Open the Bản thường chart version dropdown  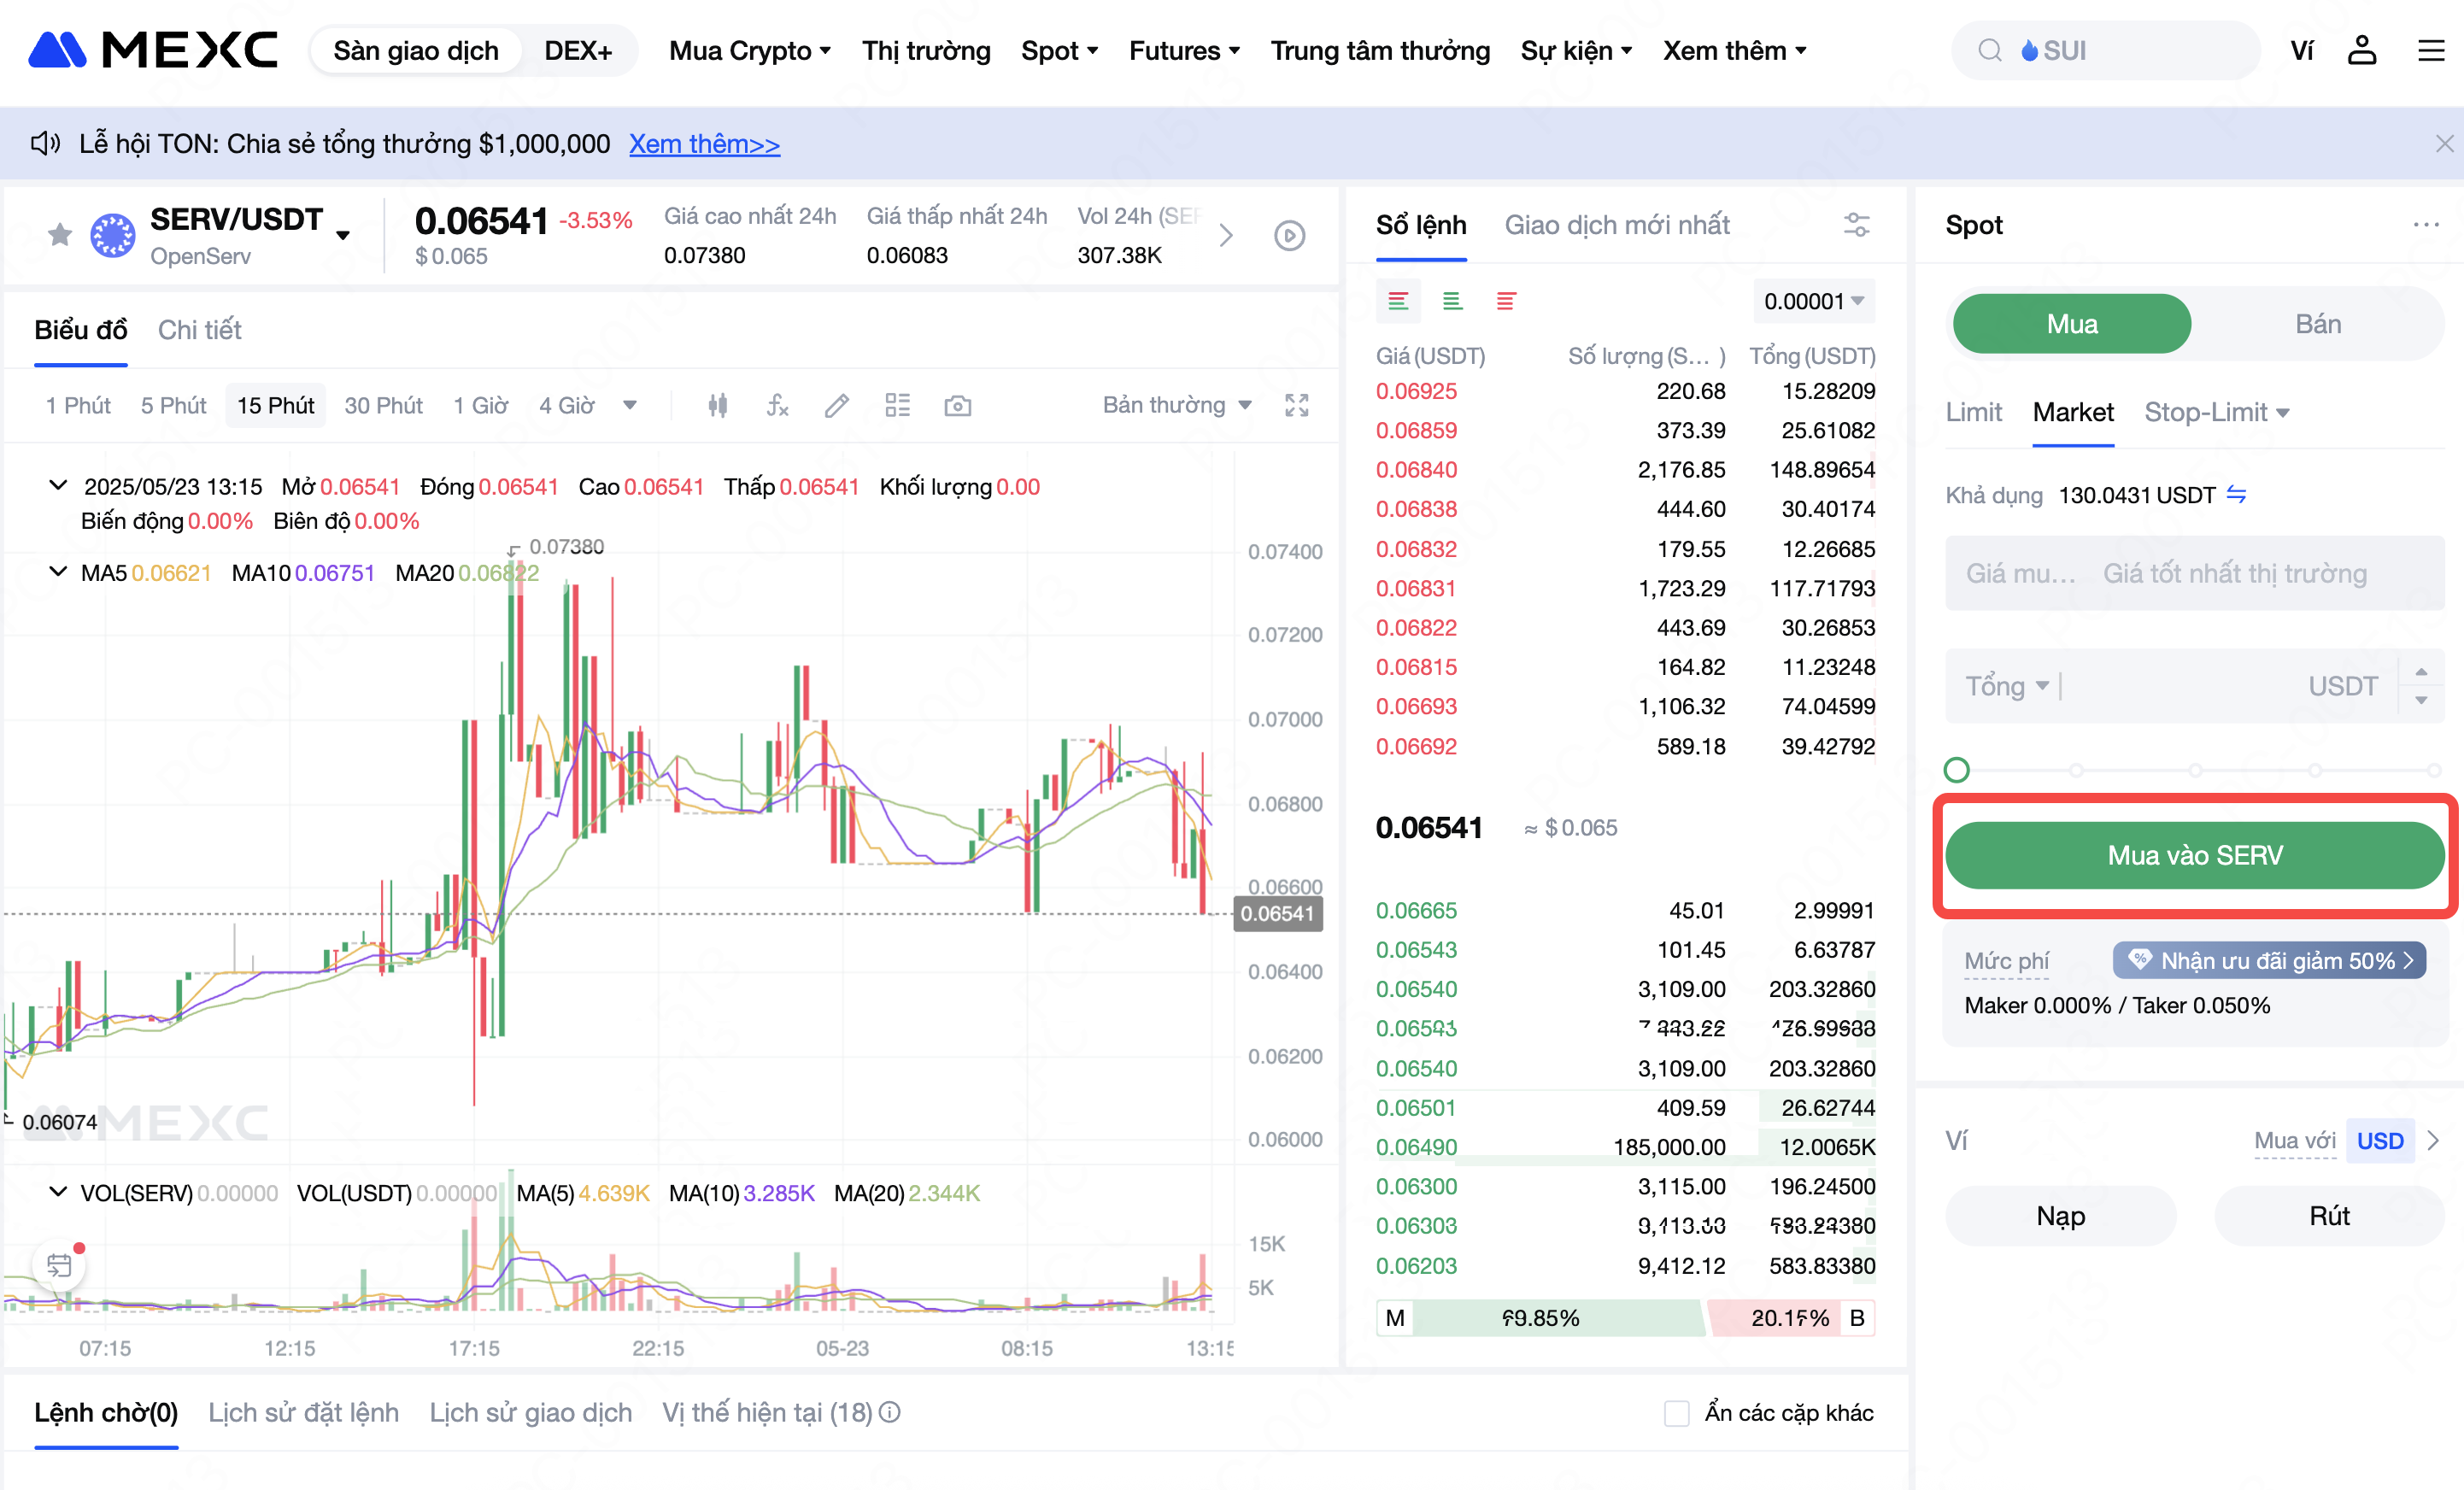tap(1177, 405)
